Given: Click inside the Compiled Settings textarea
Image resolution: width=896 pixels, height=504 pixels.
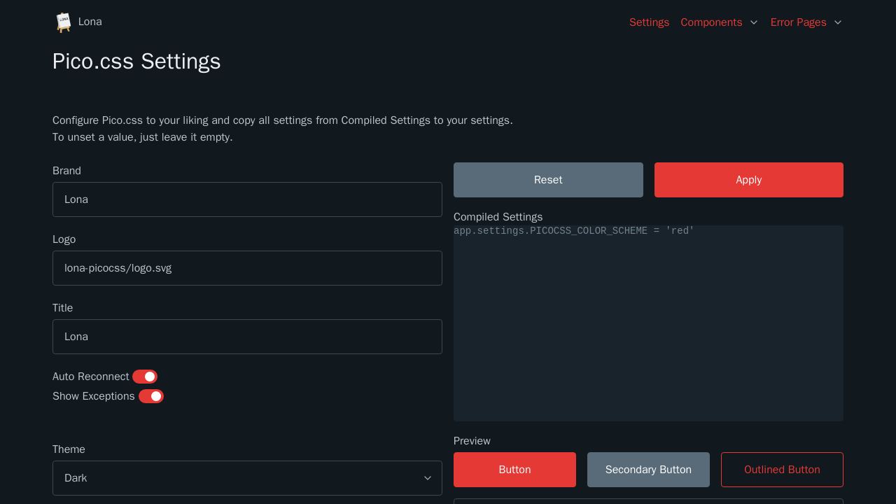Looking at the screenshot, I should click(x=648, y=323).
